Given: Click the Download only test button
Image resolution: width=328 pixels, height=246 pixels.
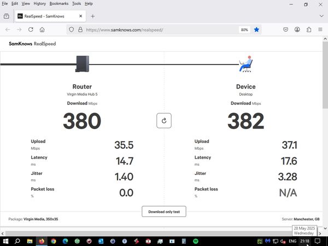Looking at the screenshot, I should pos(164,212).
